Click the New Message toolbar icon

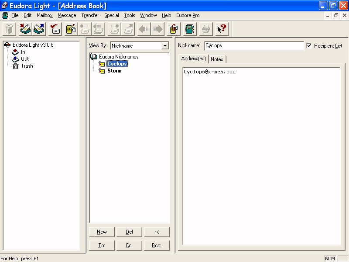[71, 29]
